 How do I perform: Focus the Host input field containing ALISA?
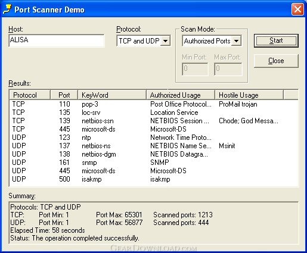tap(57, 40)
